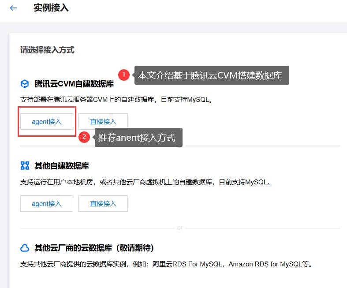This screenshot has width=347, height=288.
Task: Click the cloud icon for 其他云厂商的云数据库
Action: 25,248
